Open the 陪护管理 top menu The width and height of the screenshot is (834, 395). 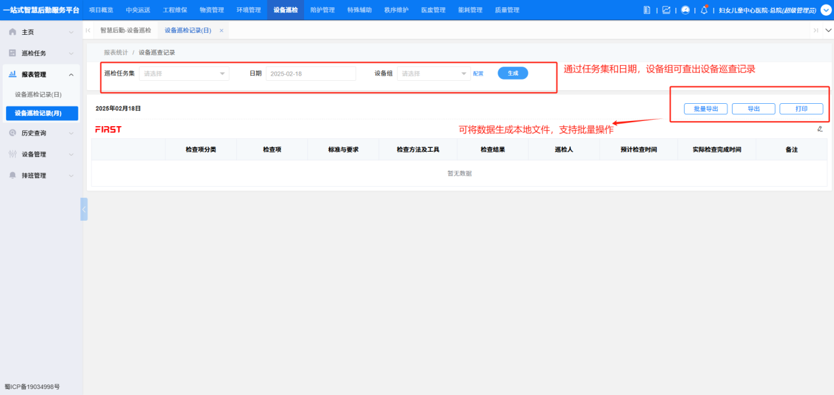pyautogui.click(x=322, y=10)
